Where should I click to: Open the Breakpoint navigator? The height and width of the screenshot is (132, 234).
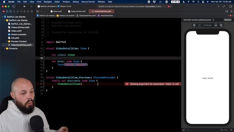pyautogui.click(x=28, y=11)
